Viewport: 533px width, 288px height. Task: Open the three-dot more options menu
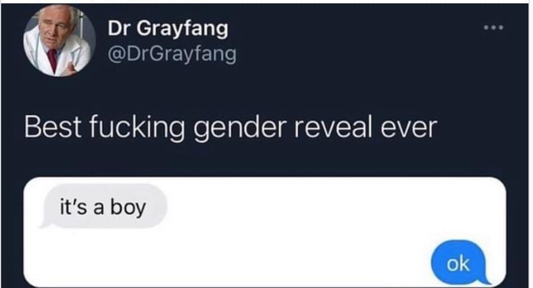coord(494,27)
